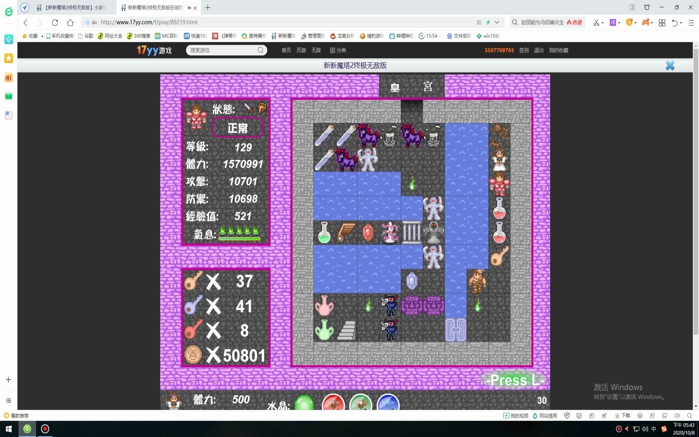Open the 哔哩哔哩 bookmark
699x437 pixels.
coord(401,36)
